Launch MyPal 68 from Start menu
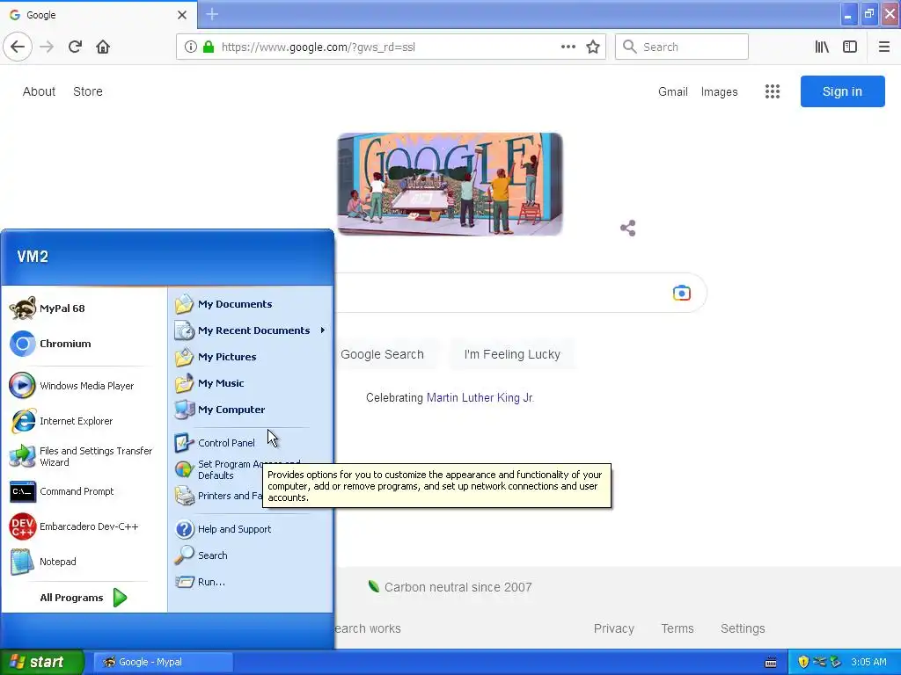Screen dimensions: 901x675 click(84, 308)
